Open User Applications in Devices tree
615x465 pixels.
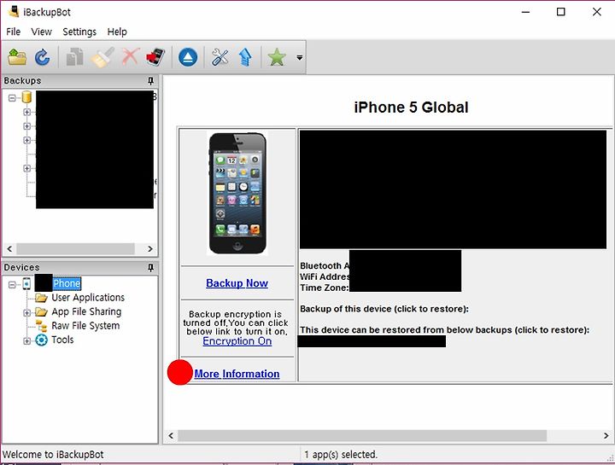click(x=88, y=298)
